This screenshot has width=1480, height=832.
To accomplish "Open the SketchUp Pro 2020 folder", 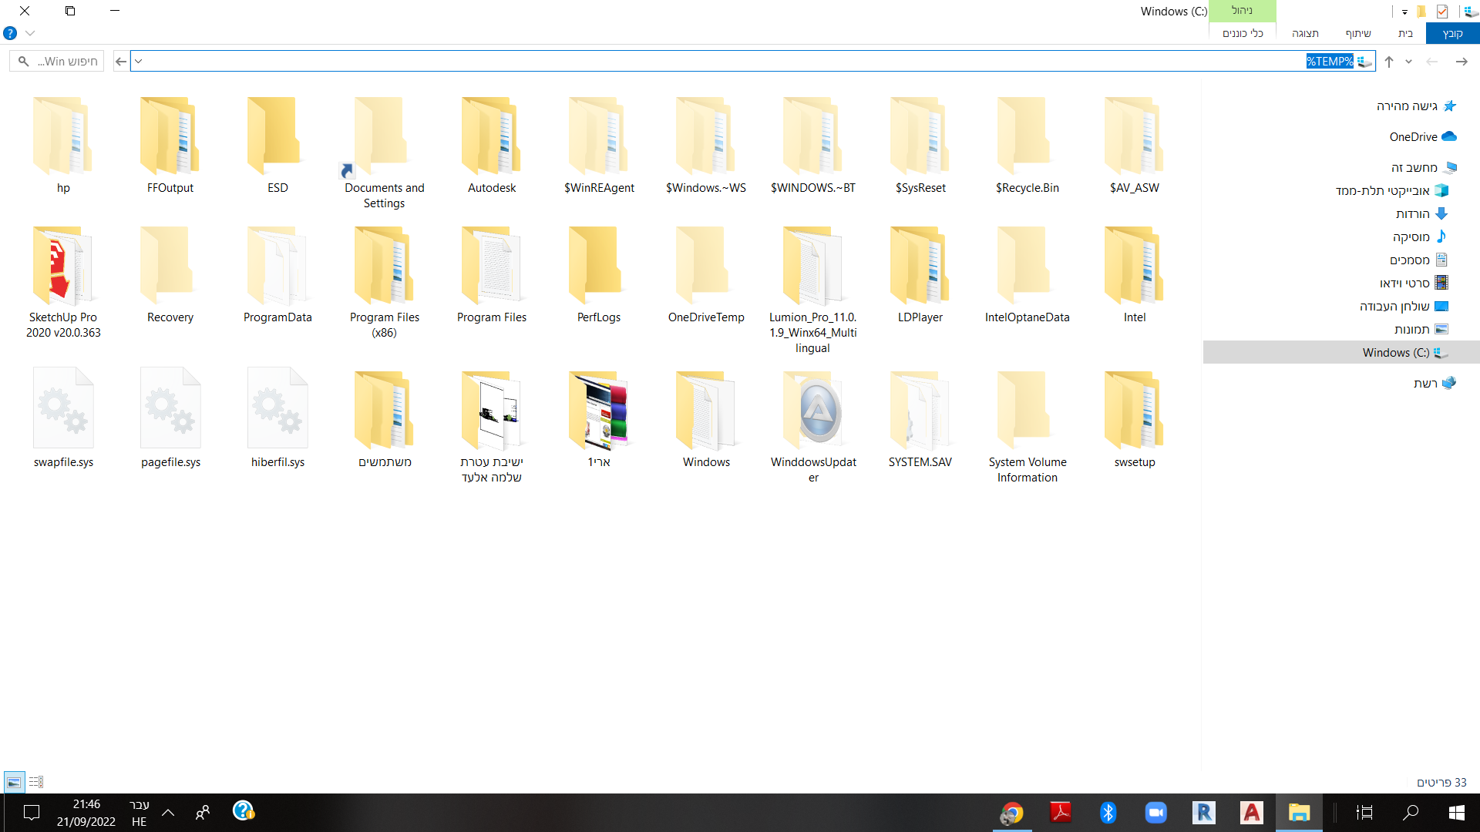I will click(x=63, y=267).
